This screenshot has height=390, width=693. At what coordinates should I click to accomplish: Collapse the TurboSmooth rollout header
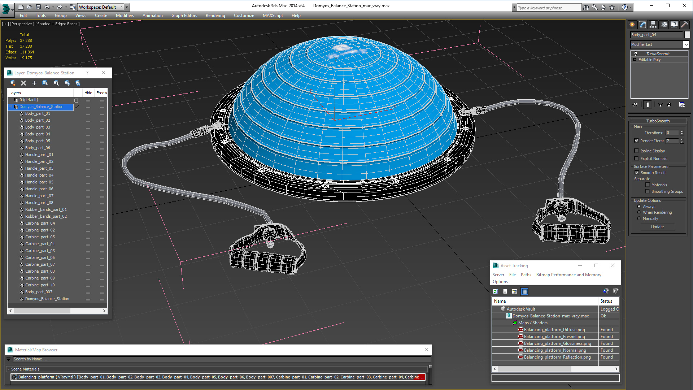coord(658,121)
